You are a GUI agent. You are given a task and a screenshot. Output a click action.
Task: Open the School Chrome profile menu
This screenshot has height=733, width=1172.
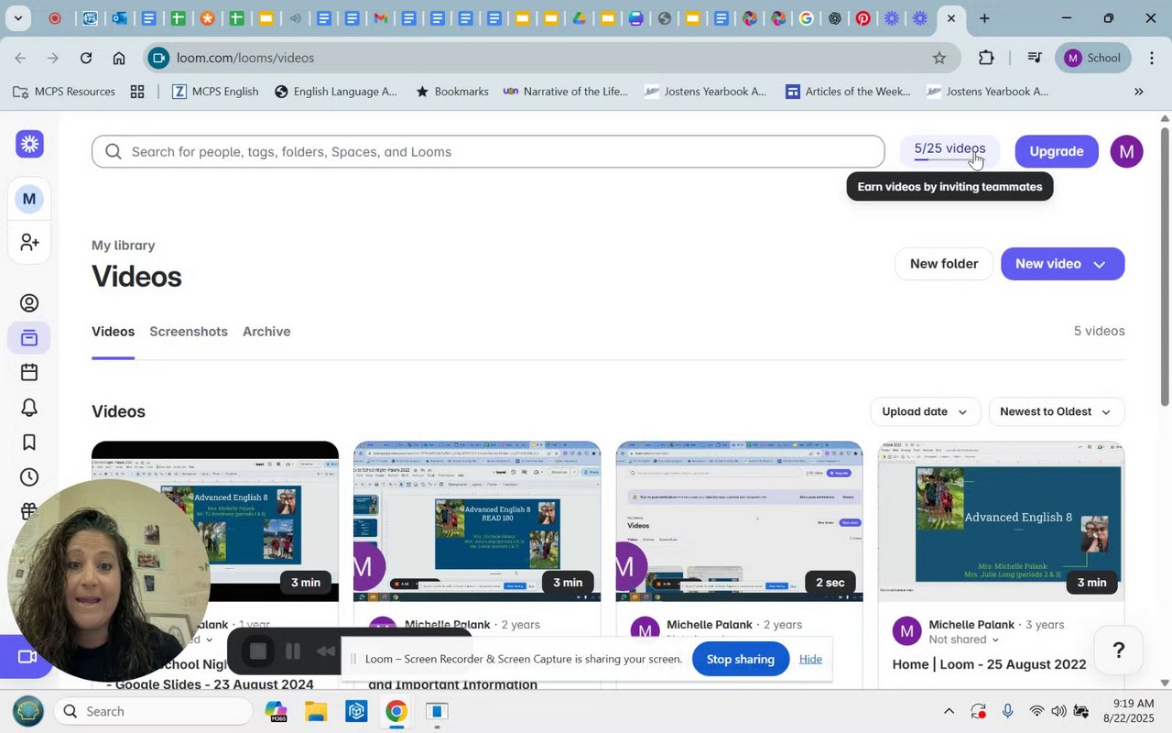coord(1092,58)
